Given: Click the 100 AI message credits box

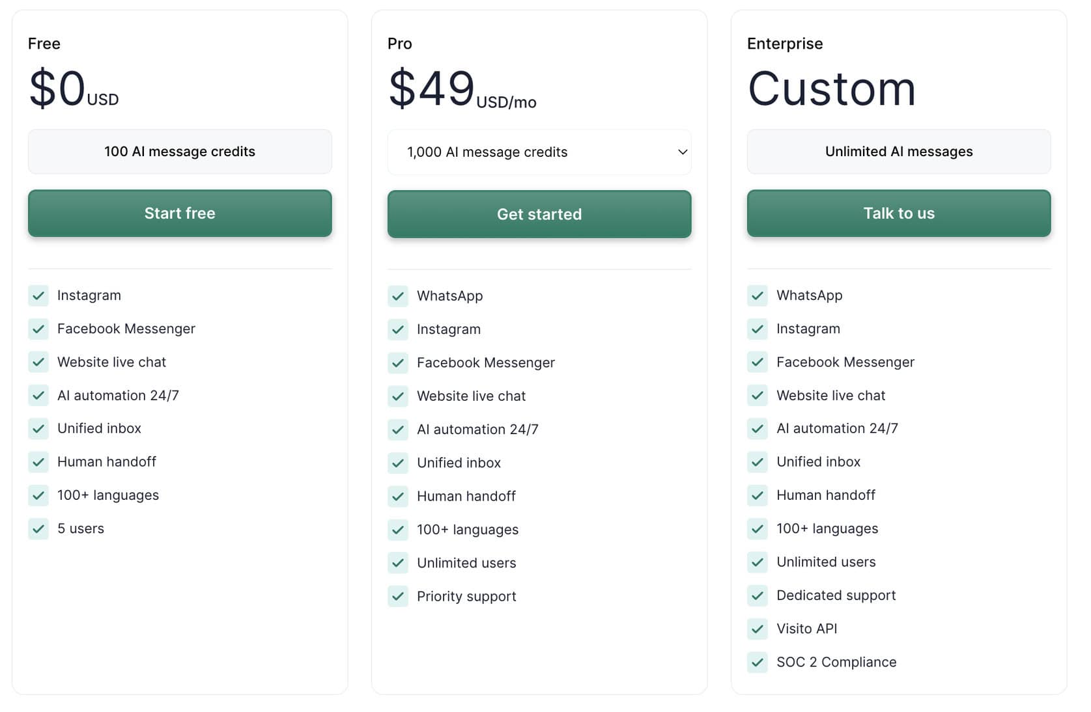Looking at the screenshot, I should tap(180, 152).
